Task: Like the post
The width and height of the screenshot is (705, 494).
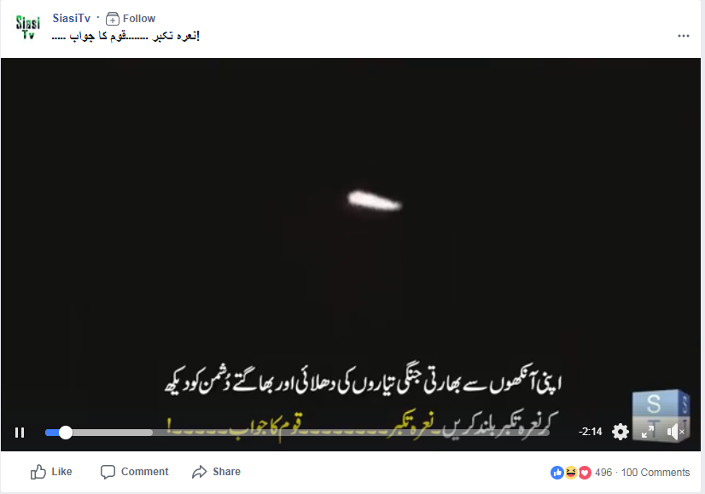Action: tap(51, 472)
